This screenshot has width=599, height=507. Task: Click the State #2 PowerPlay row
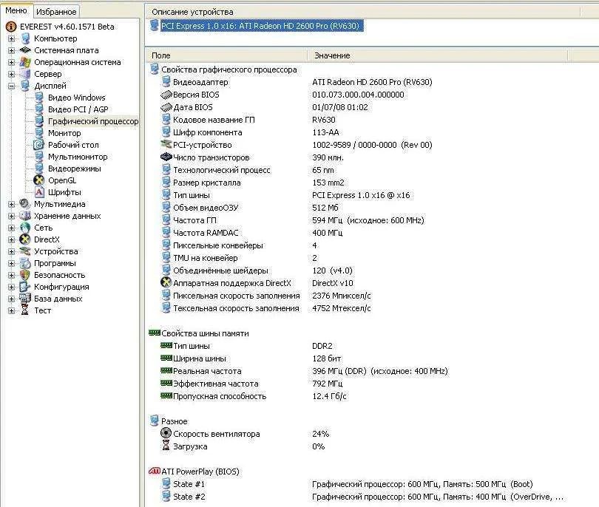point(362,497)
